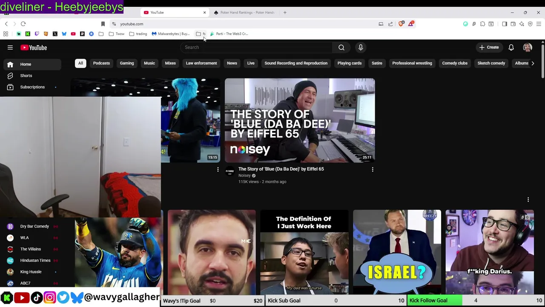The image size is (545, 307).
Task: Select the Gaming category chip
Action: [127, 63]
